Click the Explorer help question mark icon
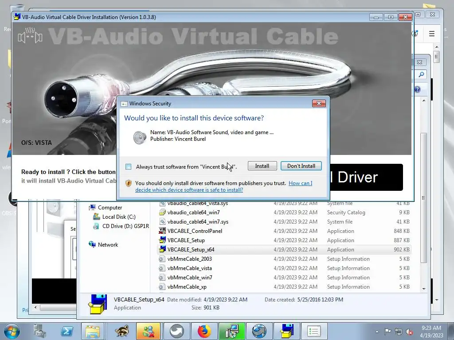This screenshot has height=340, width=454. (x=417, y=89)
